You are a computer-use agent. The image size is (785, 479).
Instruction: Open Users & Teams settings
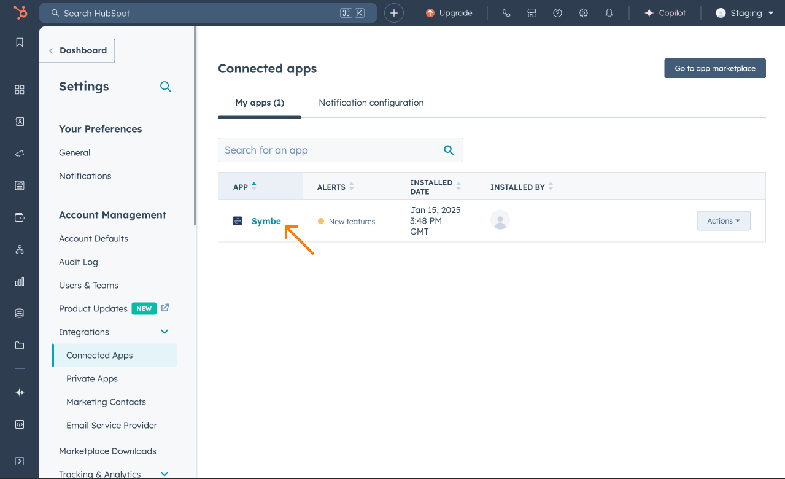[x=89, y=286]
